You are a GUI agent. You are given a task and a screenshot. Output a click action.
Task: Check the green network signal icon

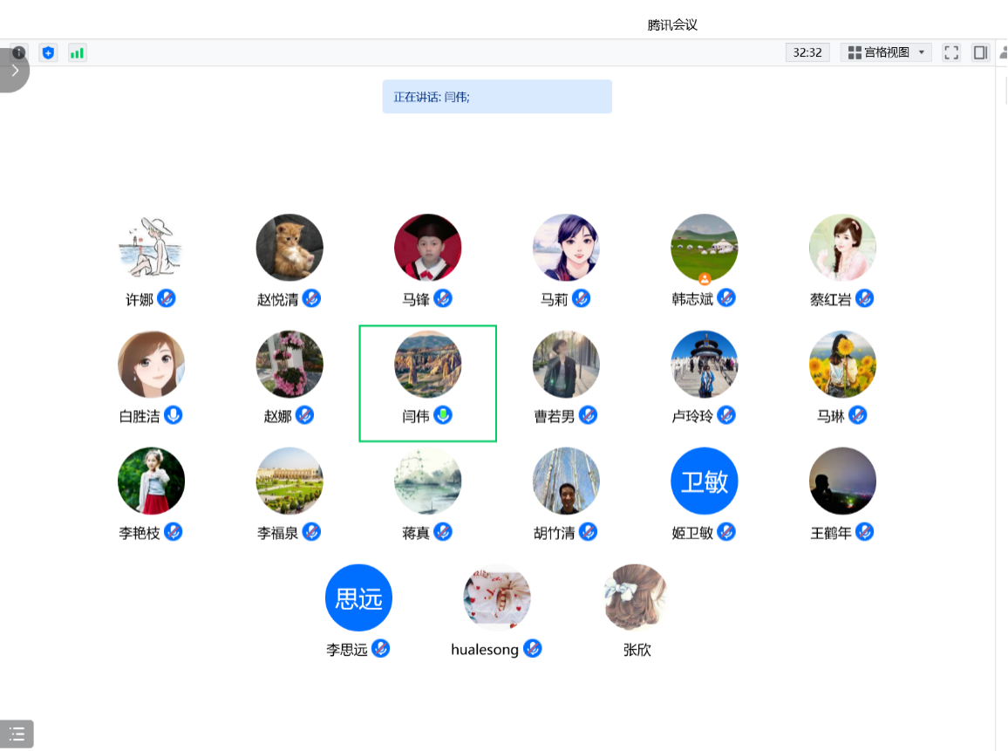77,52
